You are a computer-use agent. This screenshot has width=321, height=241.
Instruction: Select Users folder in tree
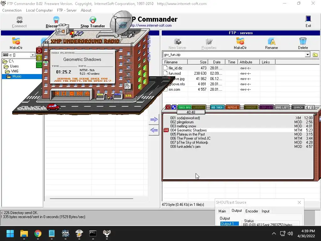[x=14, y=66]
